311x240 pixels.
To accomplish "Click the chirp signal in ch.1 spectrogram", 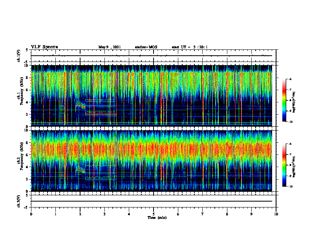I will click(80, 105).
